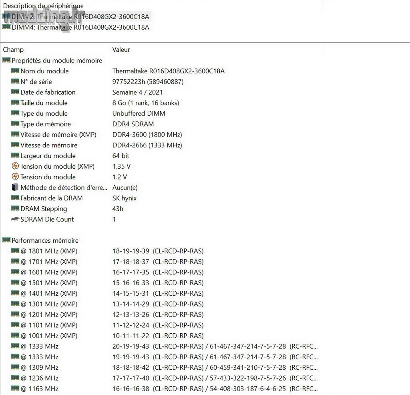Click the Méthode de détection d'erreur icon

[15, 187]
